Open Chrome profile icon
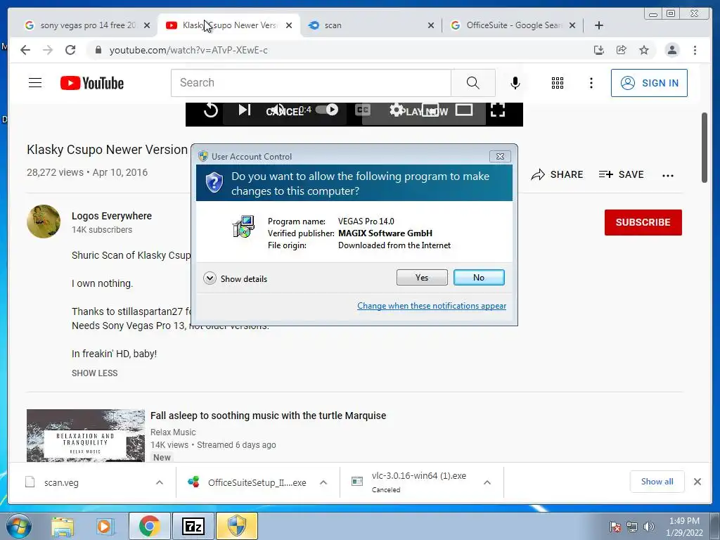 point(671,50)
